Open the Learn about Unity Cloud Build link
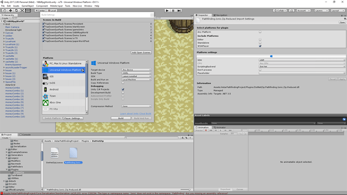Viewport: 347px width, 195px height. coord(136,114)
